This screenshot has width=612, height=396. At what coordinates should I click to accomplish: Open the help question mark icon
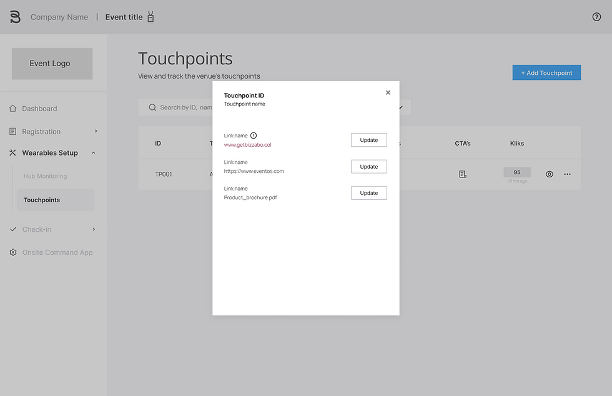pyautogui.click(x=596, y=17)
